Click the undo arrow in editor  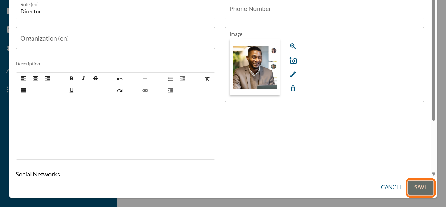tap(119, 79)
